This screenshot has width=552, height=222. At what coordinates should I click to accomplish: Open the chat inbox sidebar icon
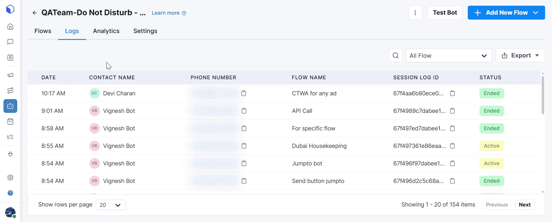pyautogui.click(x=10, y=42)
